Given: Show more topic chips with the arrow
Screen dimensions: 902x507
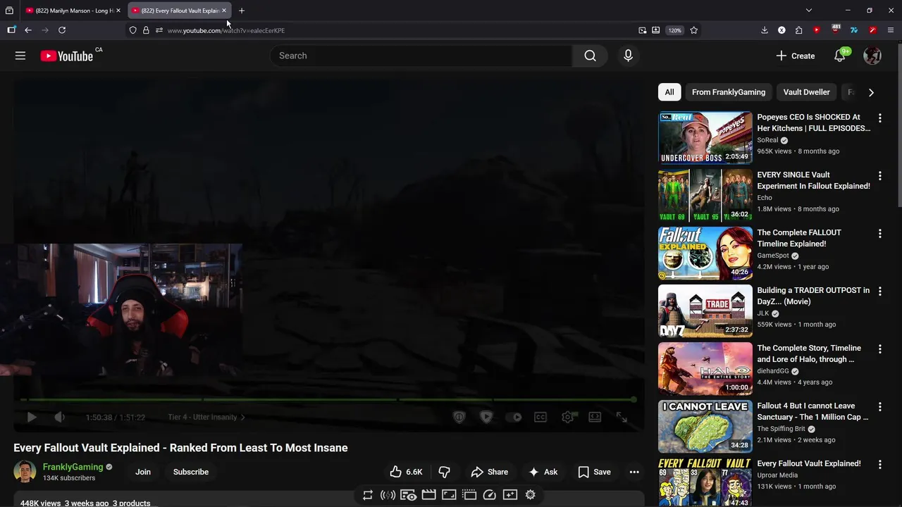Looking at the screenshot, I should [871, 92].
